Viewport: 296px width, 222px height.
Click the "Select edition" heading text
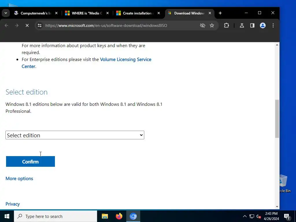pos(26,92)
